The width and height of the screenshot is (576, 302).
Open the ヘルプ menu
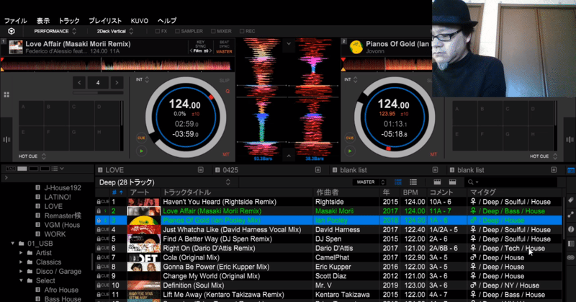pos(167,21)
